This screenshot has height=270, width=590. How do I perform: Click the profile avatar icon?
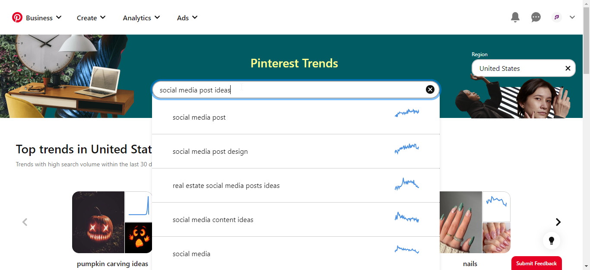click(x=557, y=18)
